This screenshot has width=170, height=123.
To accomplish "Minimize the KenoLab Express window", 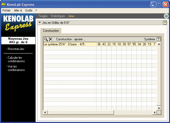I will coord(153,5).
